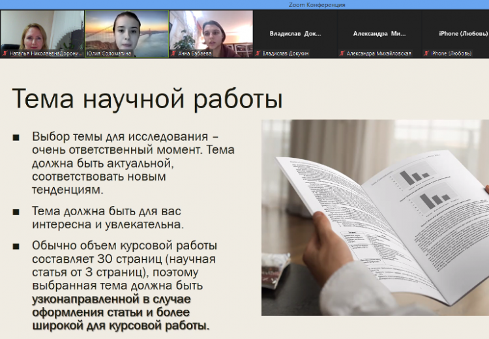Click muted mic icon for Александра Михайловская
Screen dimensions: 489x339
342,53
